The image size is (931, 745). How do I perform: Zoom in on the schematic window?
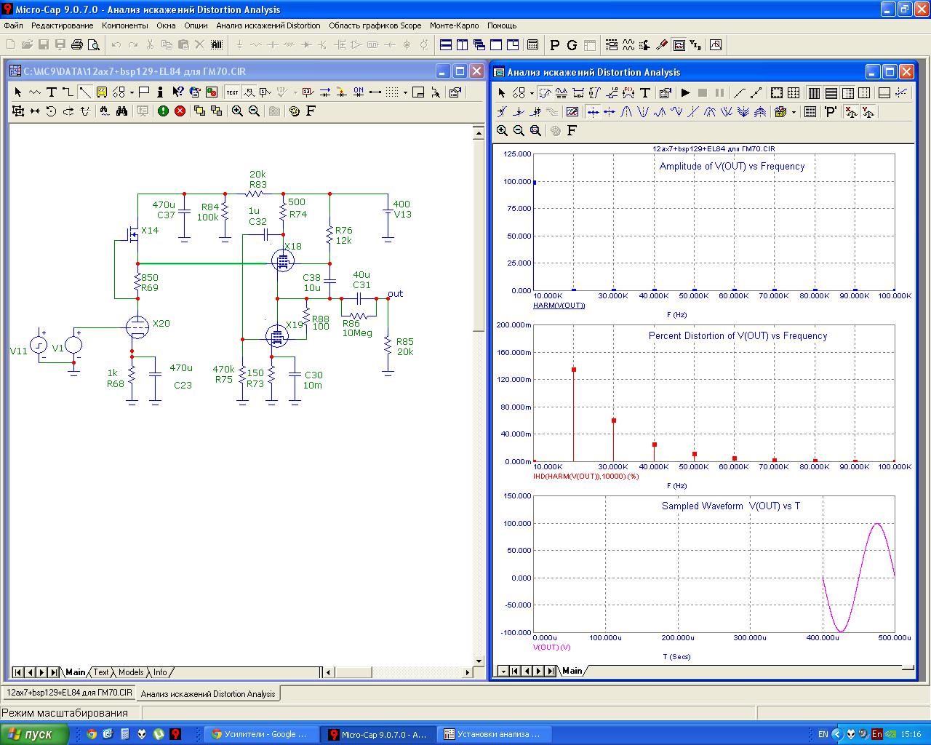click(x=237, y=111)
